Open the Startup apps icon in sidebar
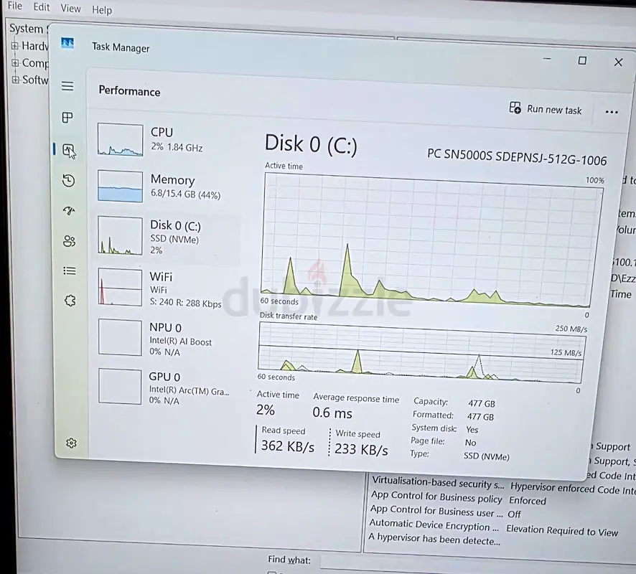Image resolution: width=636 pixels, height=574 pixels. pos(69,211)
